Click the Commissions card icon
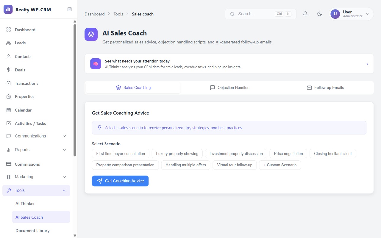The image size is (381, 238). (x=9, y=164)
